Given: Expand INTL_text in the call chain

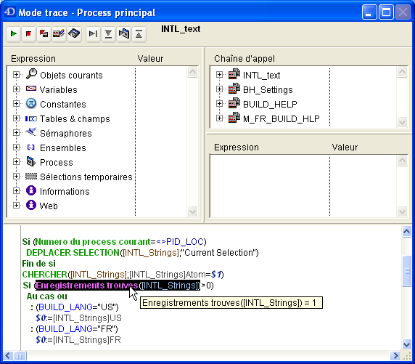Looking at the screenshot, I should tap(219, 75).
